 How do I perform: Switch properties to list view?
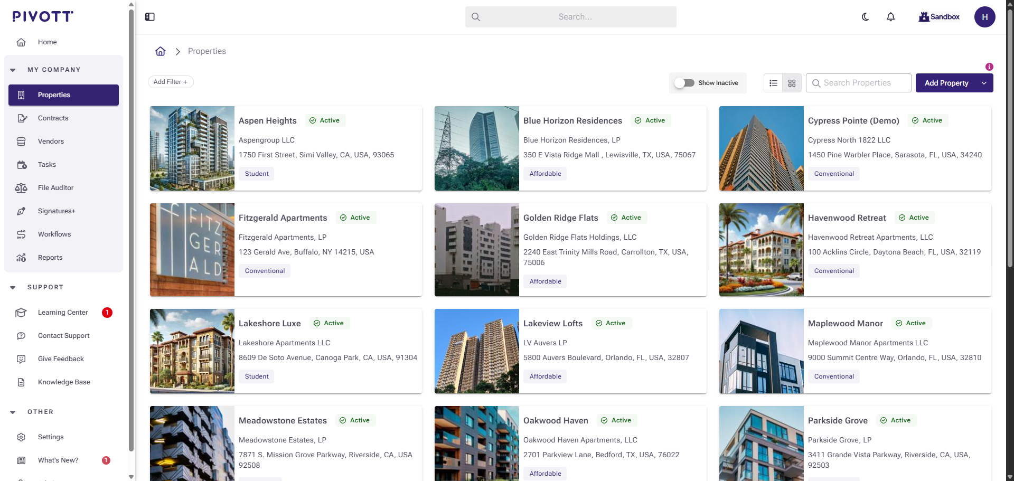pos(773,83)
